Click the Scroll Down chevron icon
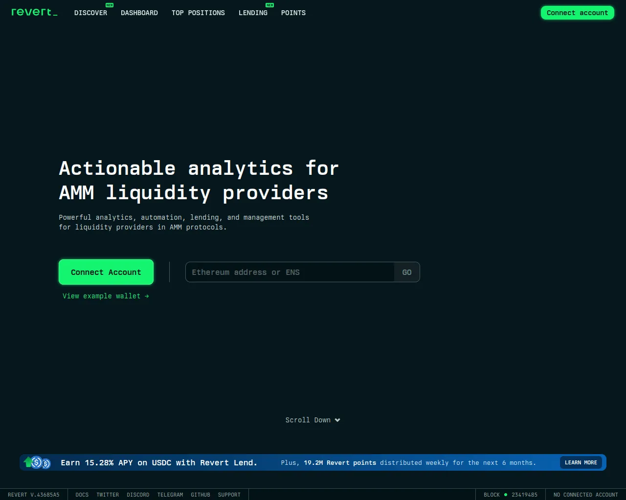Image resolution: width=626 pixels, height=500 pixels. pos(337,420)
